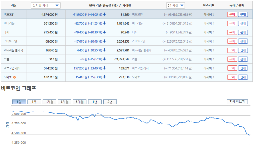Expand 자세히 details for 라이트코인

coord(209,41)
